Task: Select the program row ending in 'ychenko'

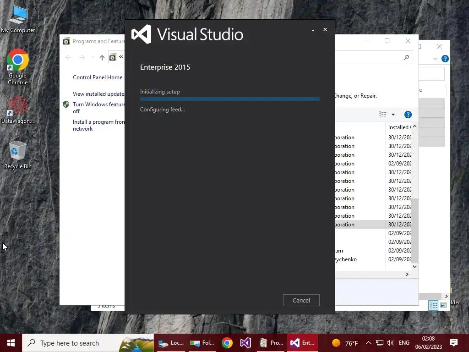Action: (373, 259)
